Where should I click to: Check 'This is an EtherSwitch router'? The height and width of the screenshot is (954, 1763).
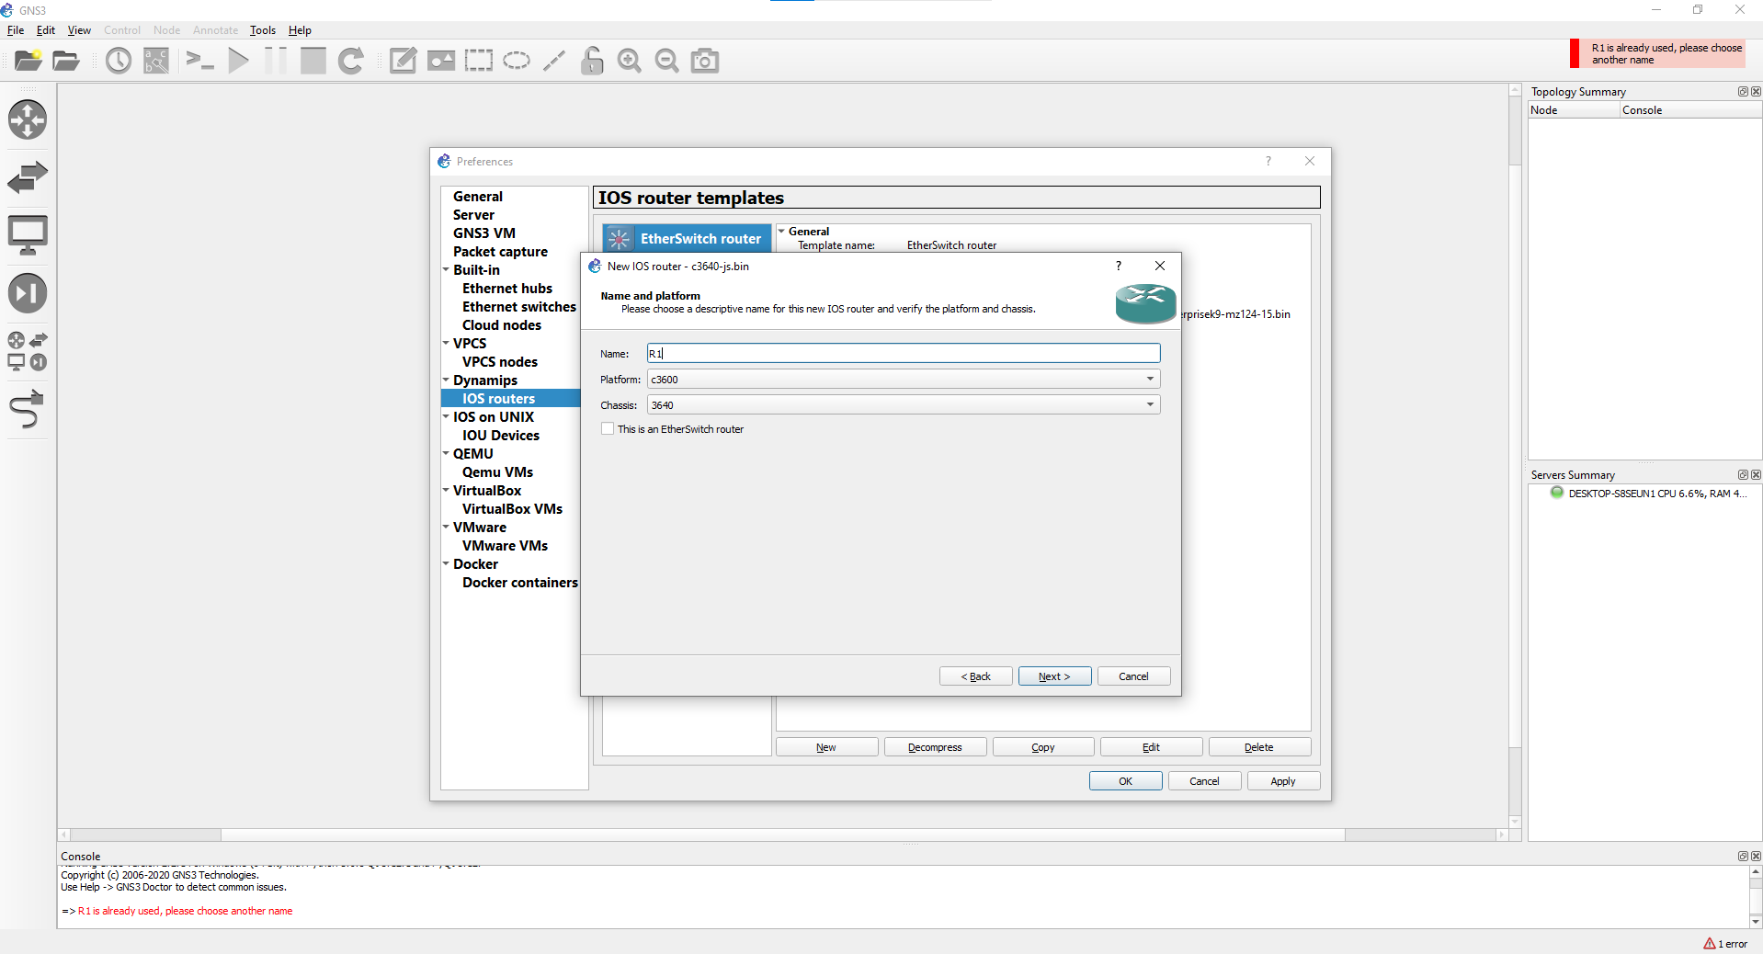[x=607, y=428]
